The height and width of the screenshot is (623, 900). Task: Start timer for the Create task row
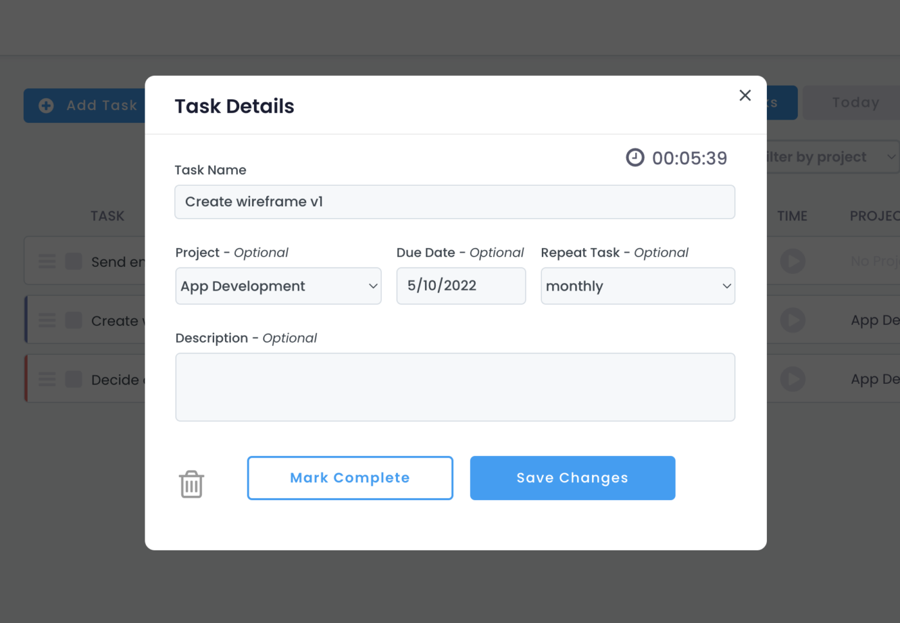793,320
